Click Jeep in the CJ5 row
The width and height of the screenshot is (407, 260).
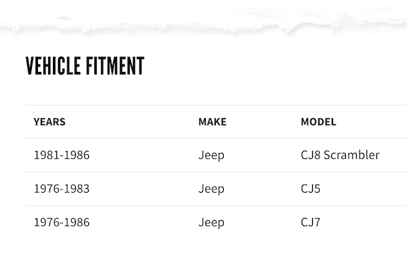211,189
